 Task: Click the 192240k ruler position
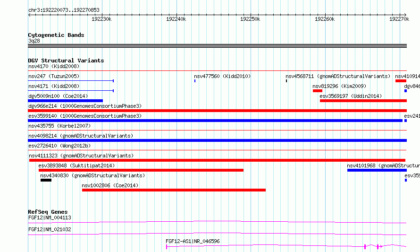[x=176, y=19]
